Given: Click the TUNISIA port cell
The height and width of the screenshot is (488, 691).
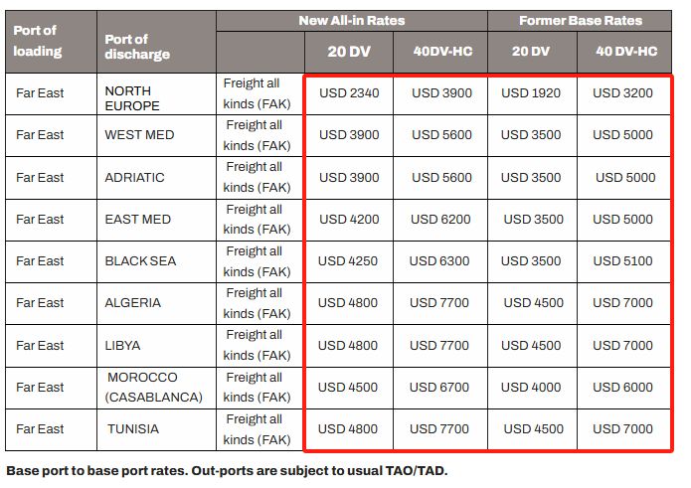Looking at the screenshot, I should coord(156,430).
